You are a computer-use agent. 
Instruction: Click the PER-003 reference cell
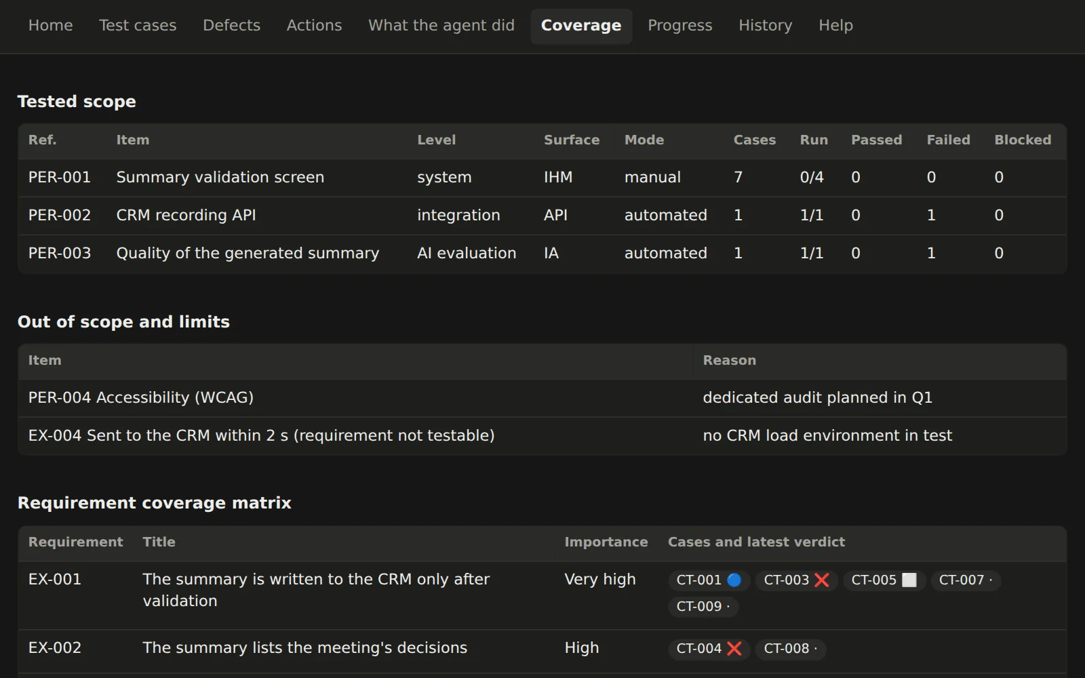(x=60, y=254)
